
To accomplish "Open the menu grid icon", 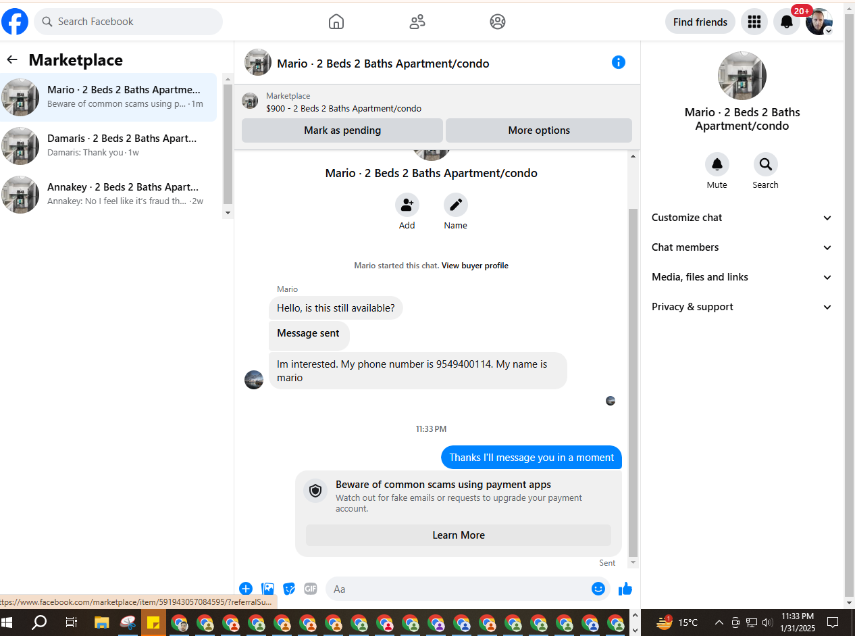I will click(x=754, y=22).
